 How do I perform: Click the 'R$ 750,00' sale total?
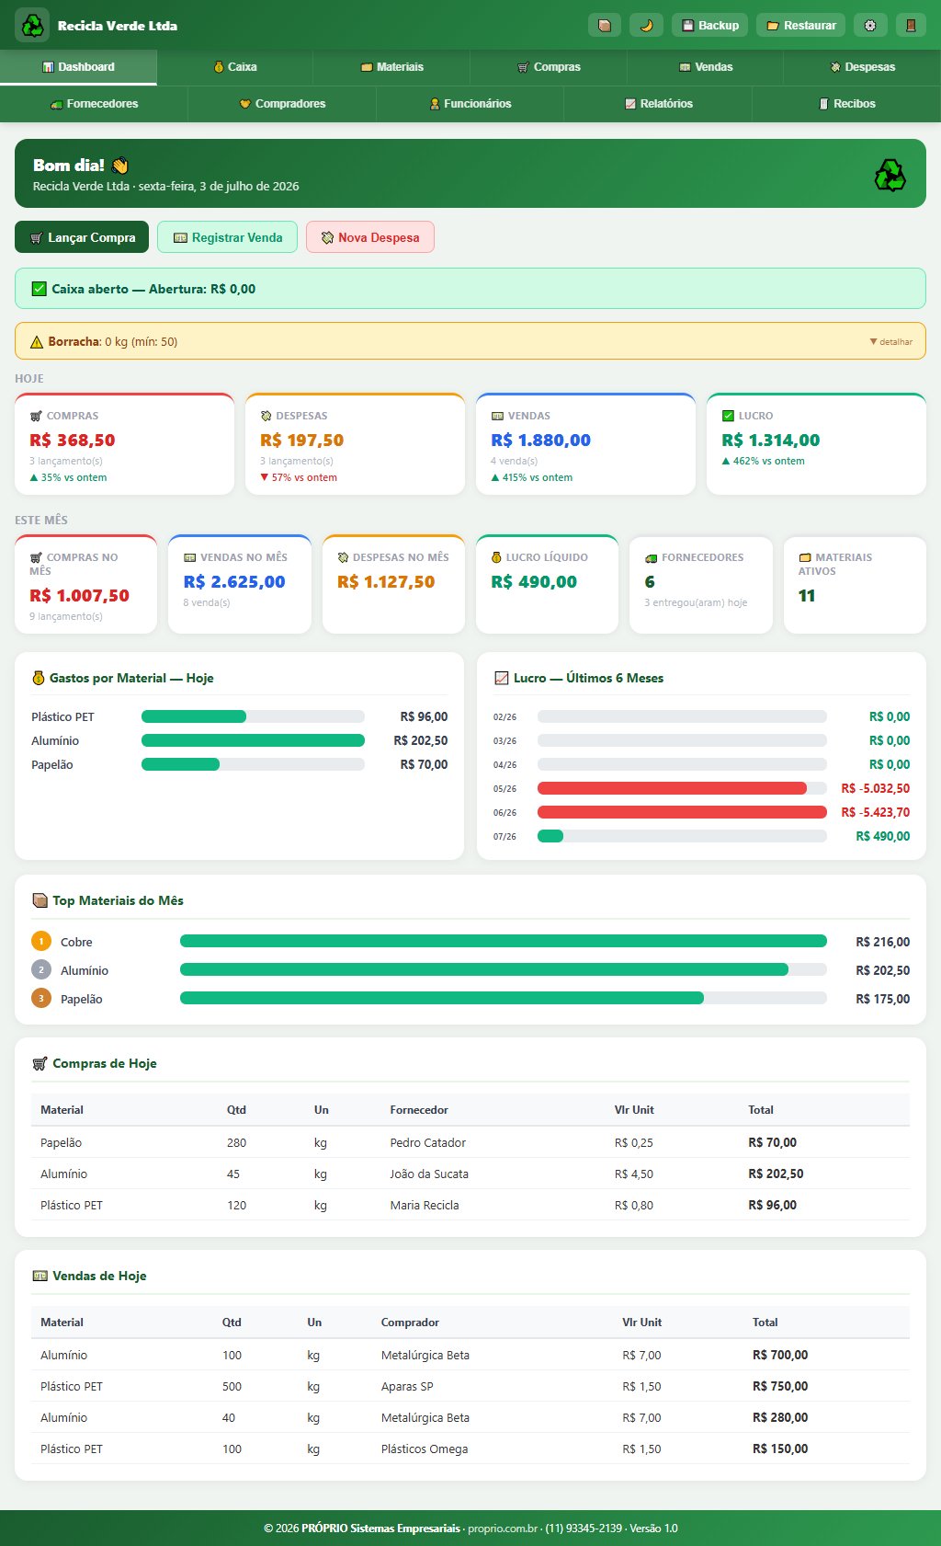[780, 1386]
